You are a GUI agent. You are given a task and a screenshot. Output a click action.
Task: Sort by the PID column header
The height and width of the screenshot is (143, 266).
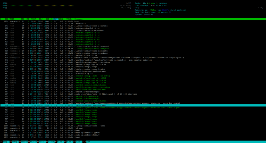pyautogui.click(x=6, y=19)
